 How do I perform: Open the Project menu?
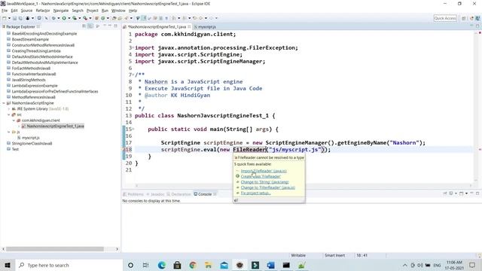pyautogui.click(x=92, y=11)
